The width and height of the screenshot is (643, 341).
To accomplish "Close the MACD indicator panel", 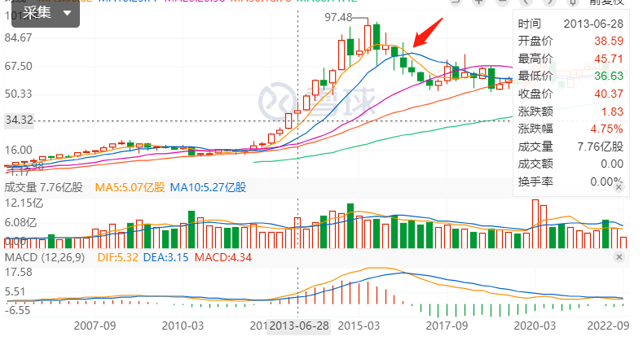I will (621, 256).
